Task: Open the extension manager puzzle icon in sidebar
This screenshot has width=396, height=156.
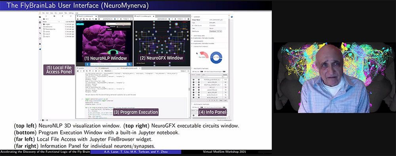Action: coord(40,44)
